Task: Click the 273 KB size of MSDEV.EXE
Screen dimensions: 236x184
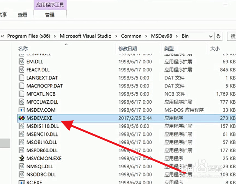Action: (228, 118)
